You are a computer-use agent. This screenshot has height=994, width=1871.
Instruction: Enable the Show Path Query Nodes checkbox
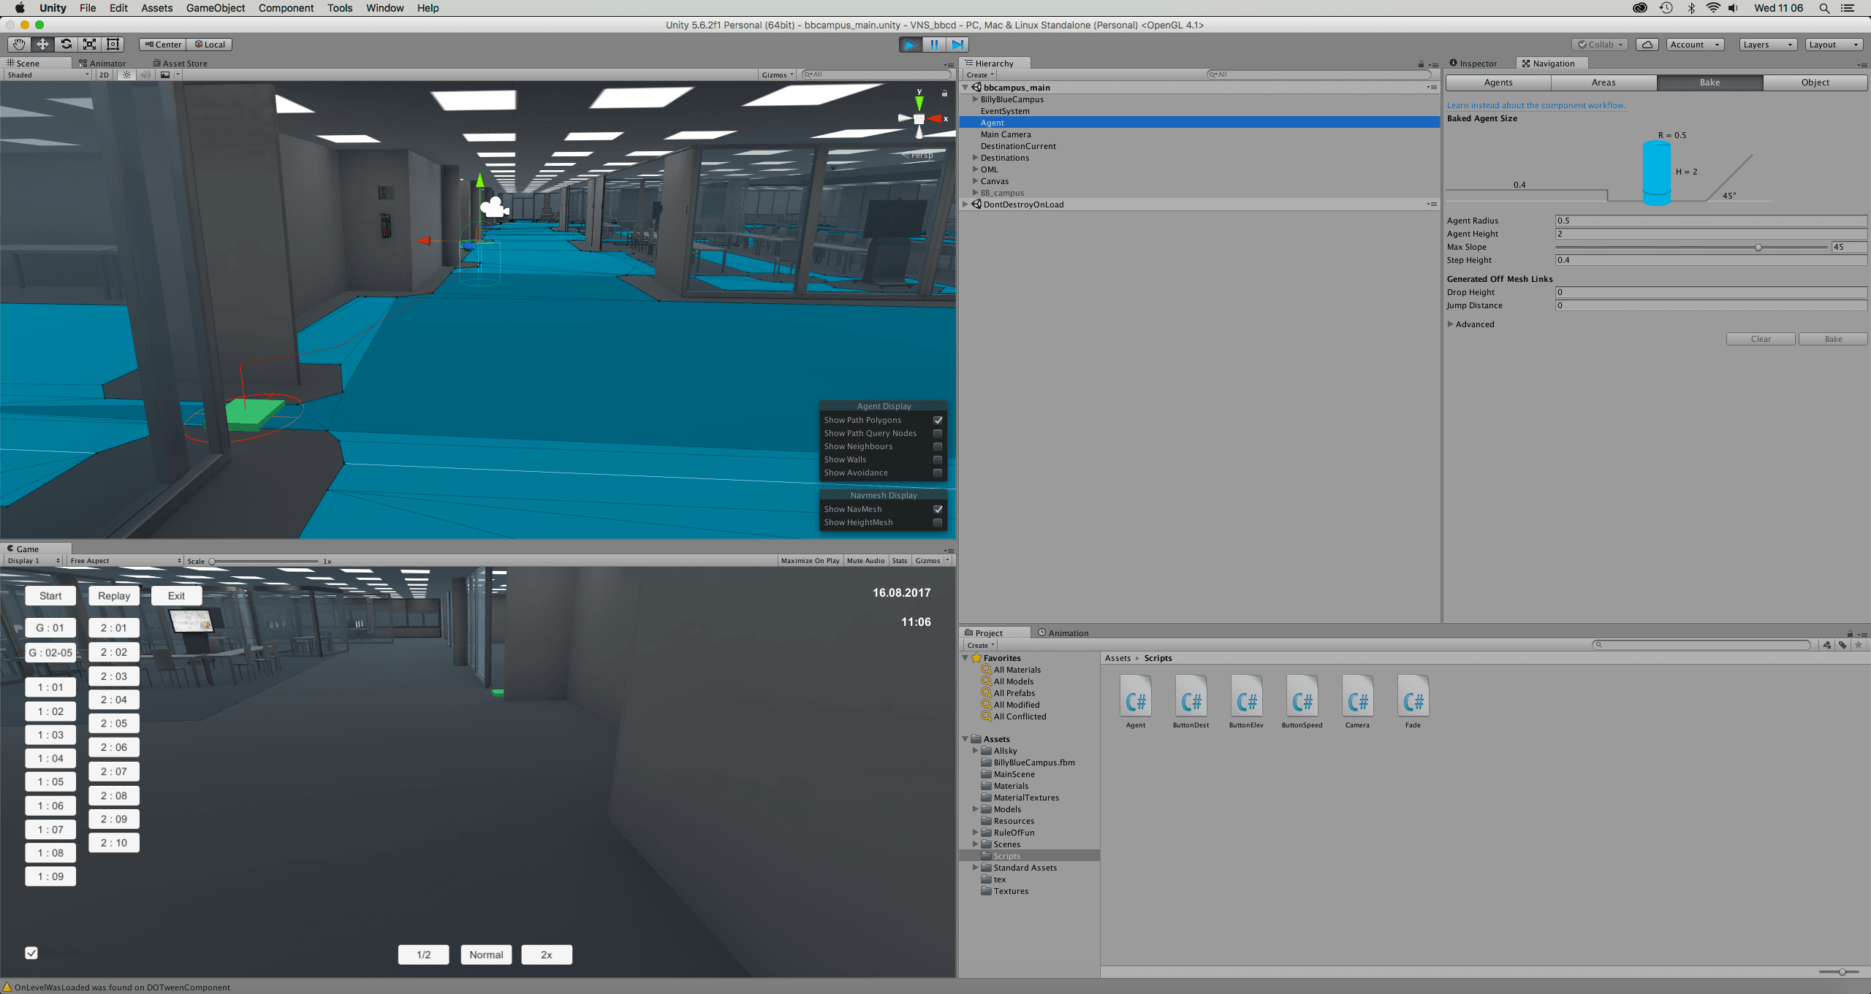click(938, 433)
